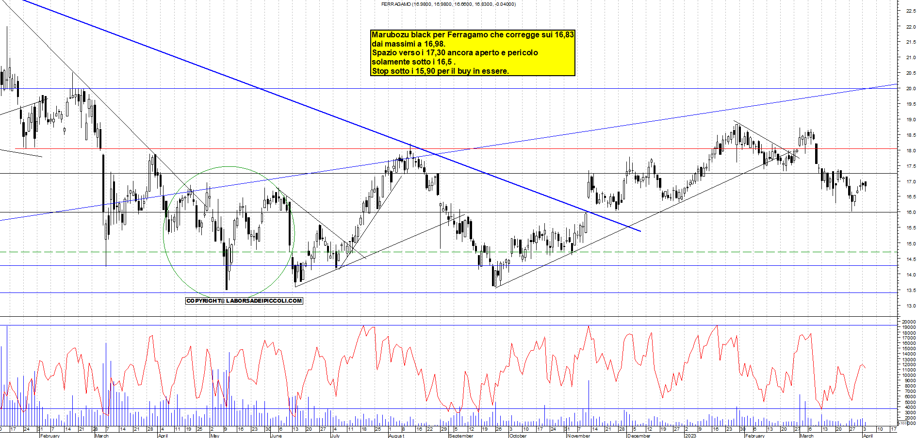Click the 13.0 price axis label

(x=911, y=306)
